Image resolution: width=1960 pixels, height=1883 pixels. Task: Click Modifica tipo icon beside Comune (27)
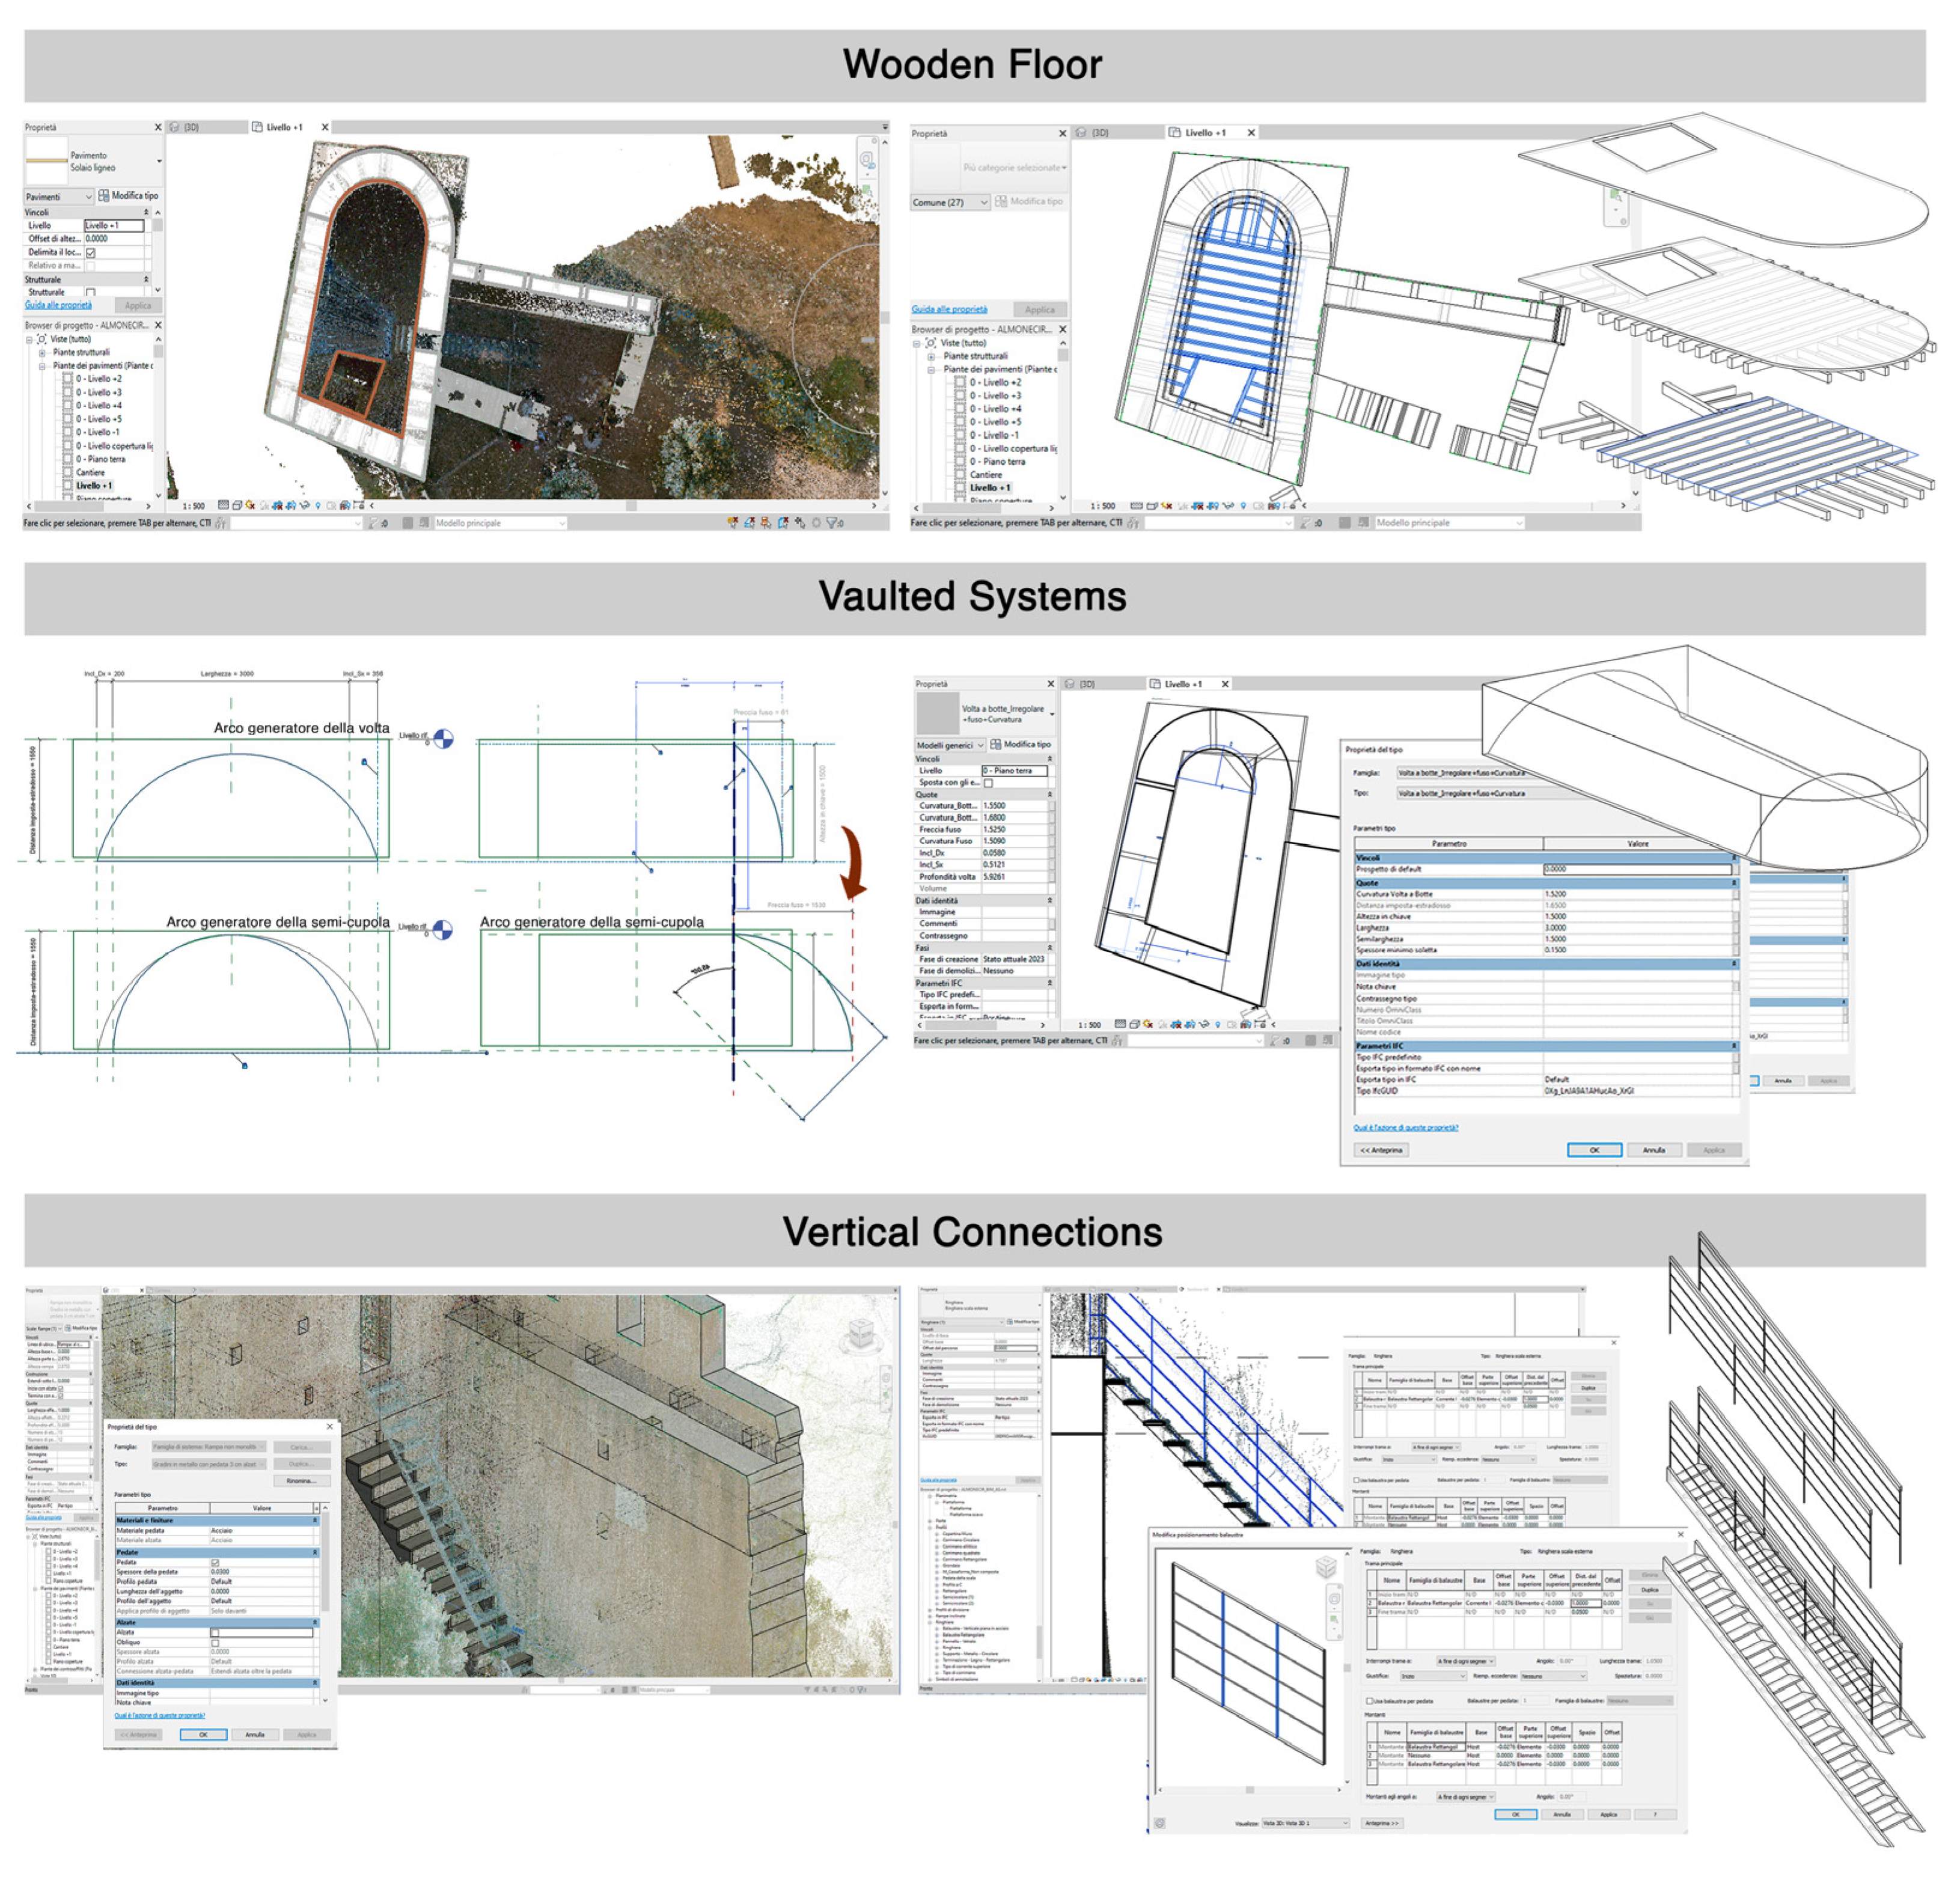tap(1001, 201)
